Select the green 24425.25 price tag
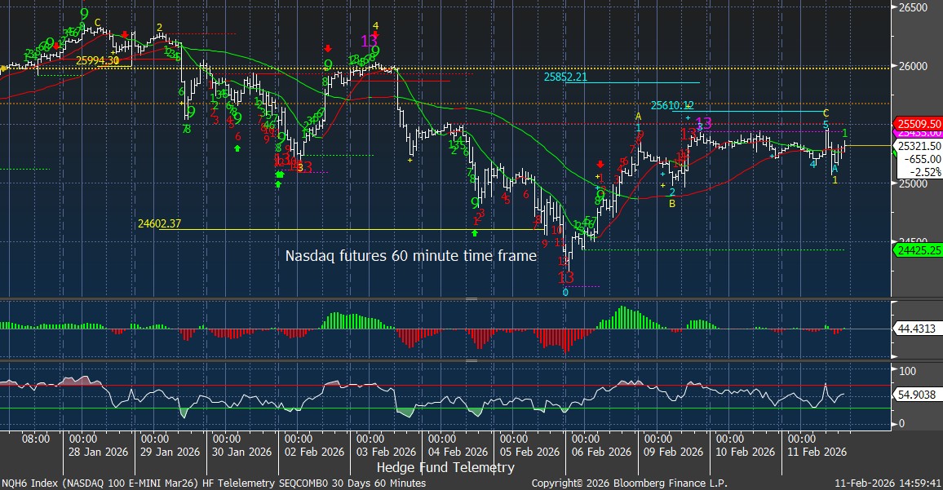The image size is (943, 490). [919, 250]
